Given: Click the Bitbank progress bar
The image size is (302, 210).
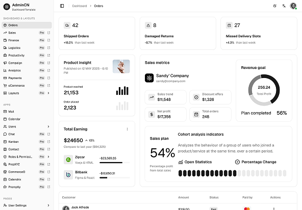Looking at the screenshot, I should point(115,178).
